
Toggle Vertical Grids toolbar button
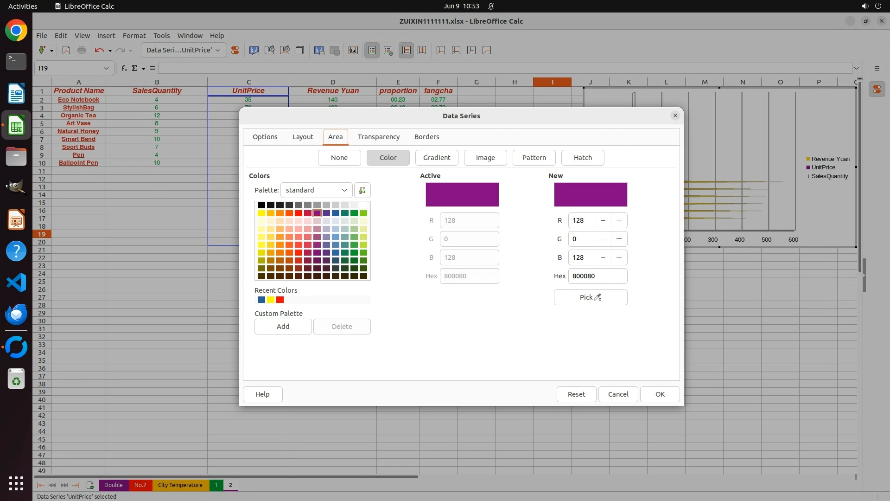422,50
